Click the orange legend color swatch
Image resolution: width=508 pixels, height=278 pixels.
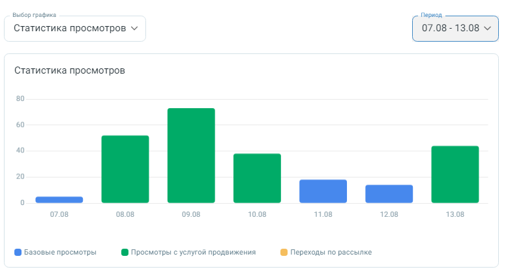coord(284,252)
